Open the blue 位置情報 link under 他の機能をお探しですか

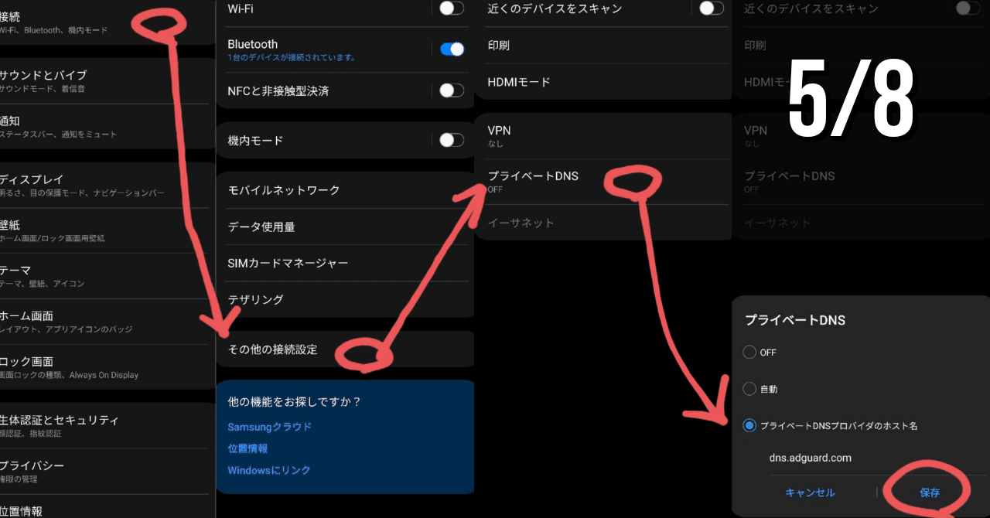click(x=247, y=448)
